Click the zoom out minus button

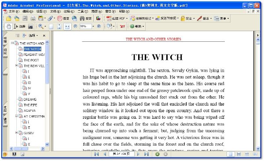click(x=75, y=26)
